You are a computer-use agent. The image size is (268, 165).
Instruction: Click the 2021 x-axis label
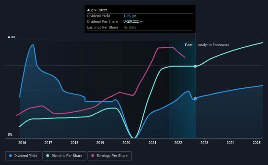152,143
